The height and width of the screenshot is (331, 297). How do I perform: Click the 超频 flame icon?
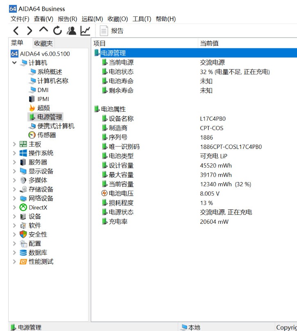[x=32, y=108]
